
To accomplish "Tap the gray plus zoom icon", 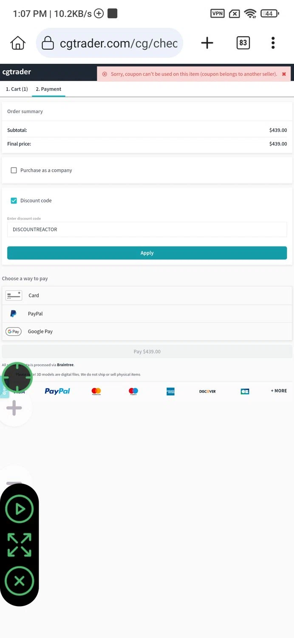I will (14, 408).
